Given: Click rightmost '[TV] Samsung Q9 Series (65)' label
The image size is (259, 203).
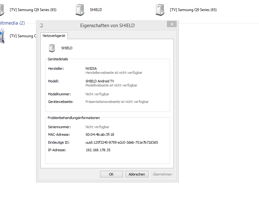Looking at the screenshot, I should point(193,10).
